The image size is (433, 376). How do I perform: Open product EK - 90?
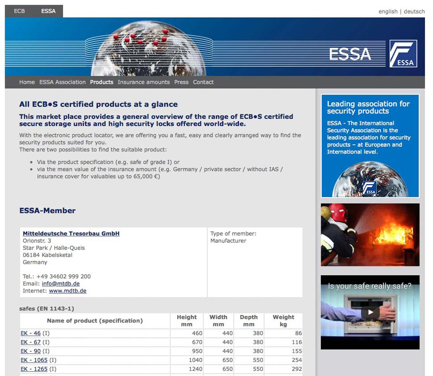click(31, 351)
